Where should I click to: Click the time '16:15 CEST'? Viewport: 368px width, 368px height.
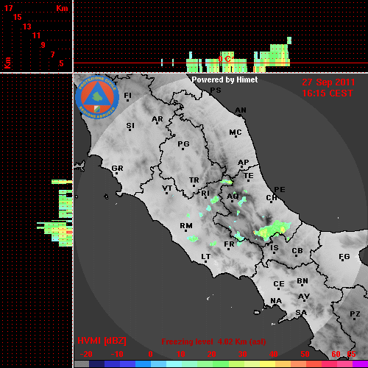pyautogui.click(x=328, y=93)
